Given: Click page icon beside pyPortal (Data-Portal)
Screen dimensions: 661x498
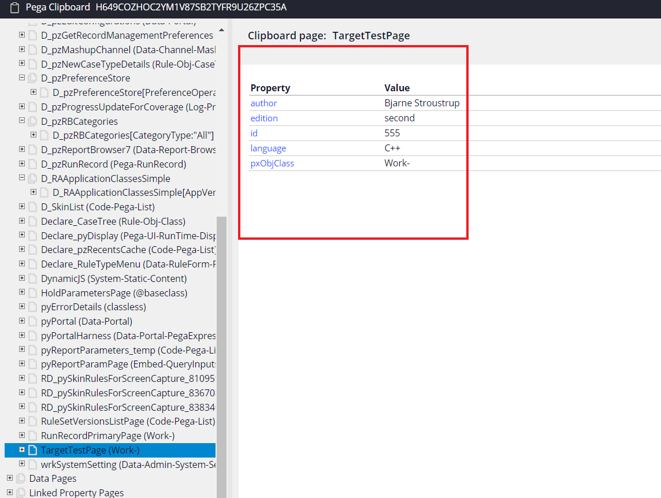Looking at the screenshot, I should pyautogui.click(x=32, y=321).
